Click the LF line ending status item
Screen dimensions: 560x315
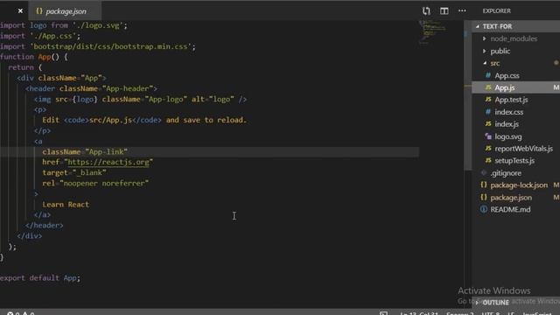[511, 313]
